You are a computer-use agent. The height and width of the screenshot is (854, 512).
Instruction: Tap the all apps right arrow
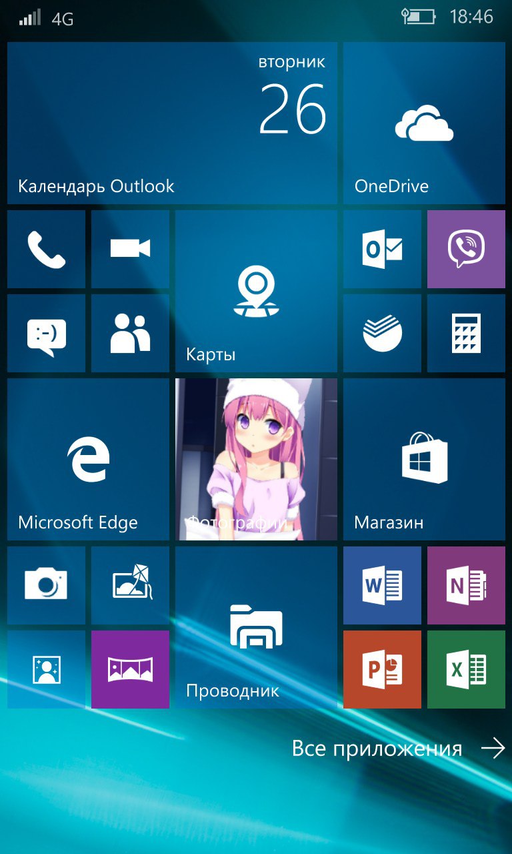click(x=493, y=749)
